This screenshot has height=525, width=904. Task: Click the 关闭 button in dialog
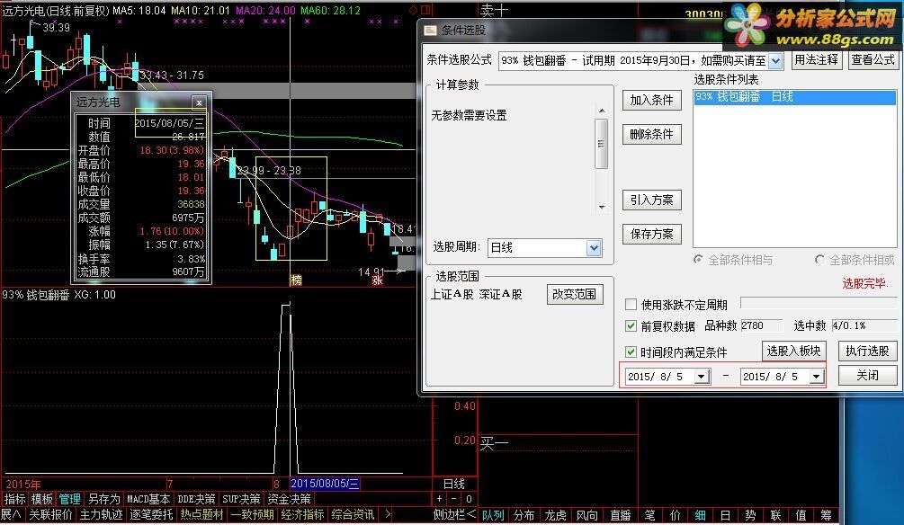[867, 376]
